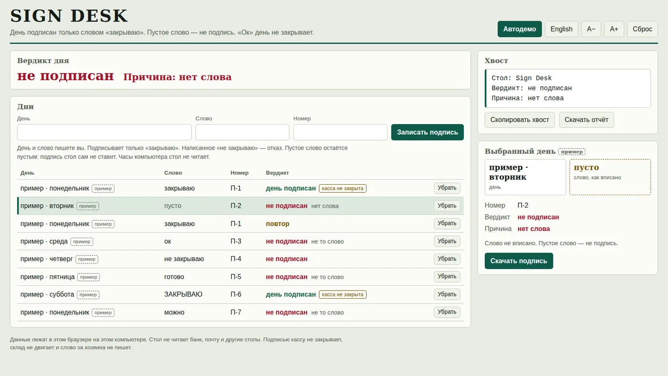Click the word 'готово' in the table

174,277
